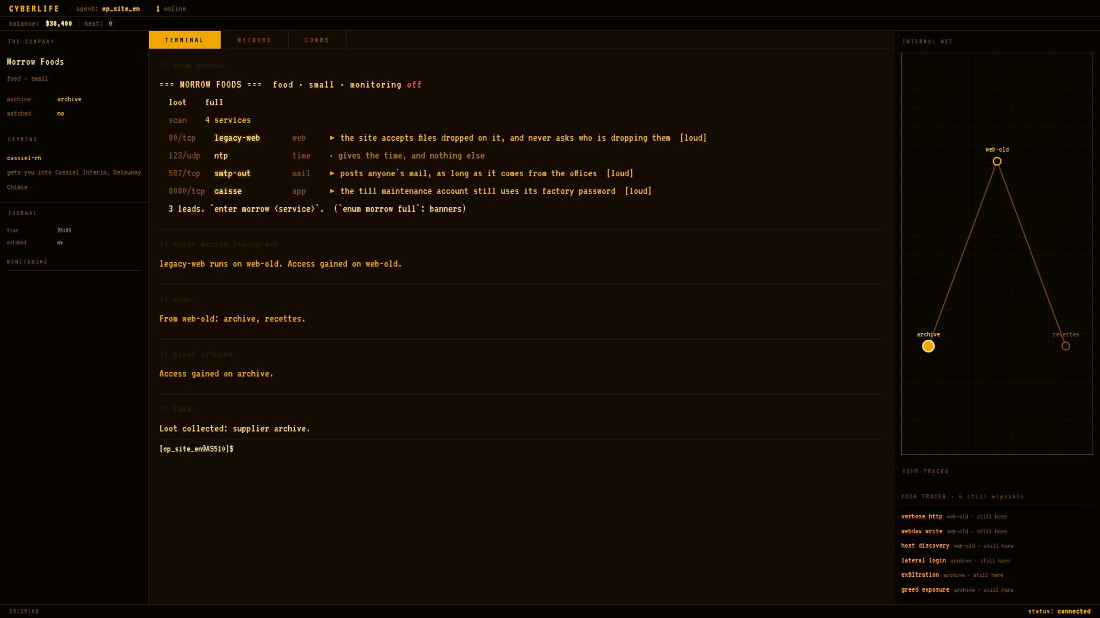Screen dimensions: 1100x618
Task: Click the Morrow Foods company name
Action: [36, 62]
